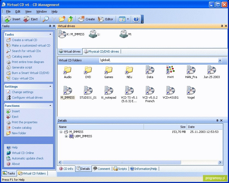229x183 pixels.
Task: Select the VCD TS v5.1 virtual CD
Action: 129,95
